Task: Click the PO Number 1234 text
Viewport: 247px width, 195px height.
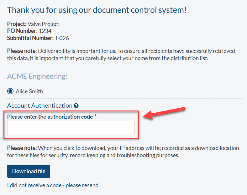Action: [x=45, y=31]
